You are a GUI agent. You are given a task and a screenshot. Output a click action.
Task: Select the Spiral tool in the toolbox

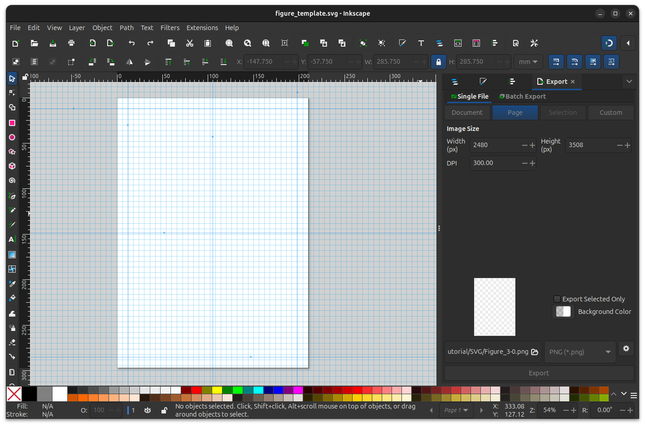click(x=12, y=181)
